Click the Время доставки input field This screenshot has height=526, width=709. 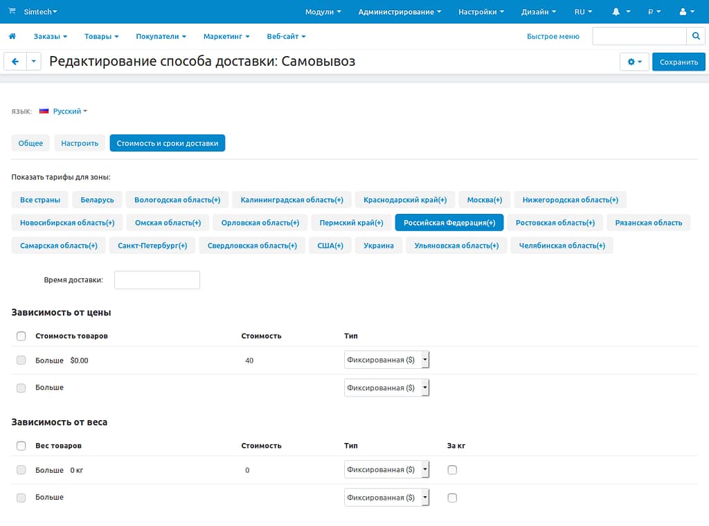click(x=157, y=280)
